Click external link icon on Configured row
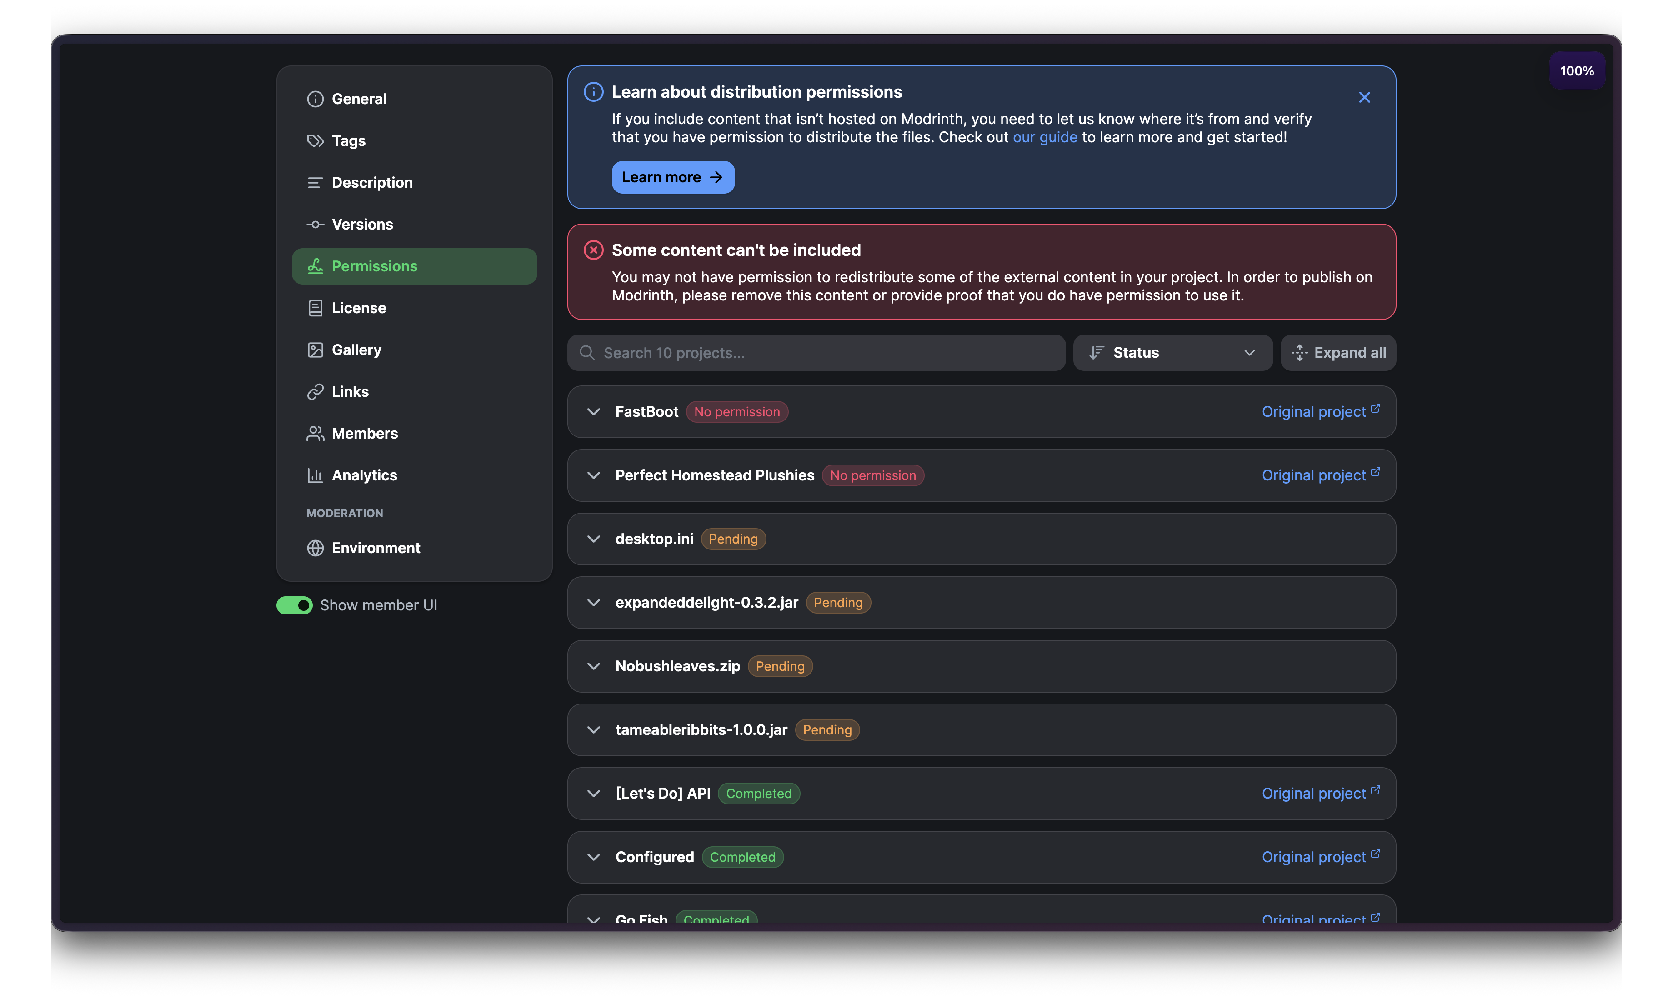Viewport: 1673px width, 999px height. pyautogui.click(x=1375, y=854)
